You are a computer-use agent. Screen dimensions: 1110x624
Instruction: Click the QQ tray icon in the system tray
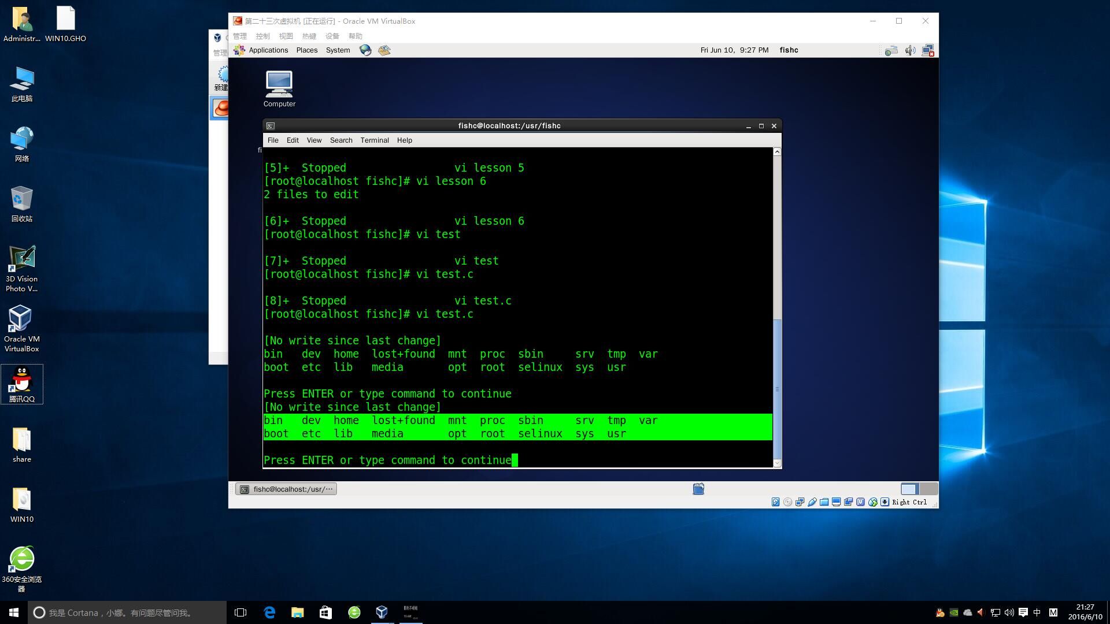pos(940,612)
